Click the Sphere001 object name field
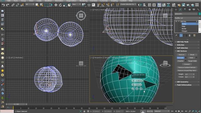201x113 pixels. 186,14
